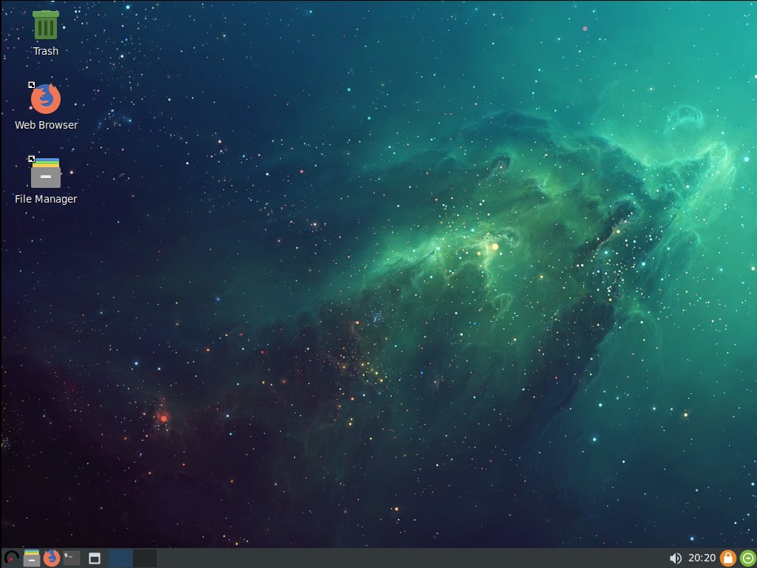Click the empty middle area of the taskbar
The height and width of the screenshot is (568, 757).
407,558
